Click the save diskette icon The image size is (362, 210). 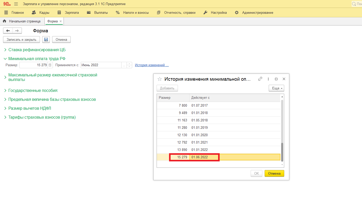click(46, 39)
